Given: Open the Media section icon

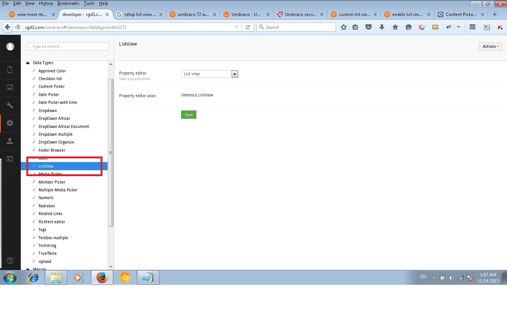Looking at the screenshot, I should (x=10, y=88).
